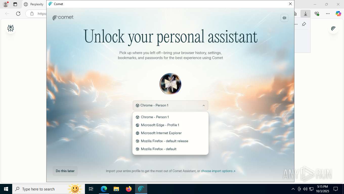
Task: Click the Comet logo in dialog header
Action: click(x=63, y=18)
